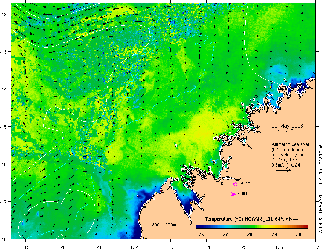Click latitude axis label -15
Viewport: 323px width, 250px height.
click(3, 126)
